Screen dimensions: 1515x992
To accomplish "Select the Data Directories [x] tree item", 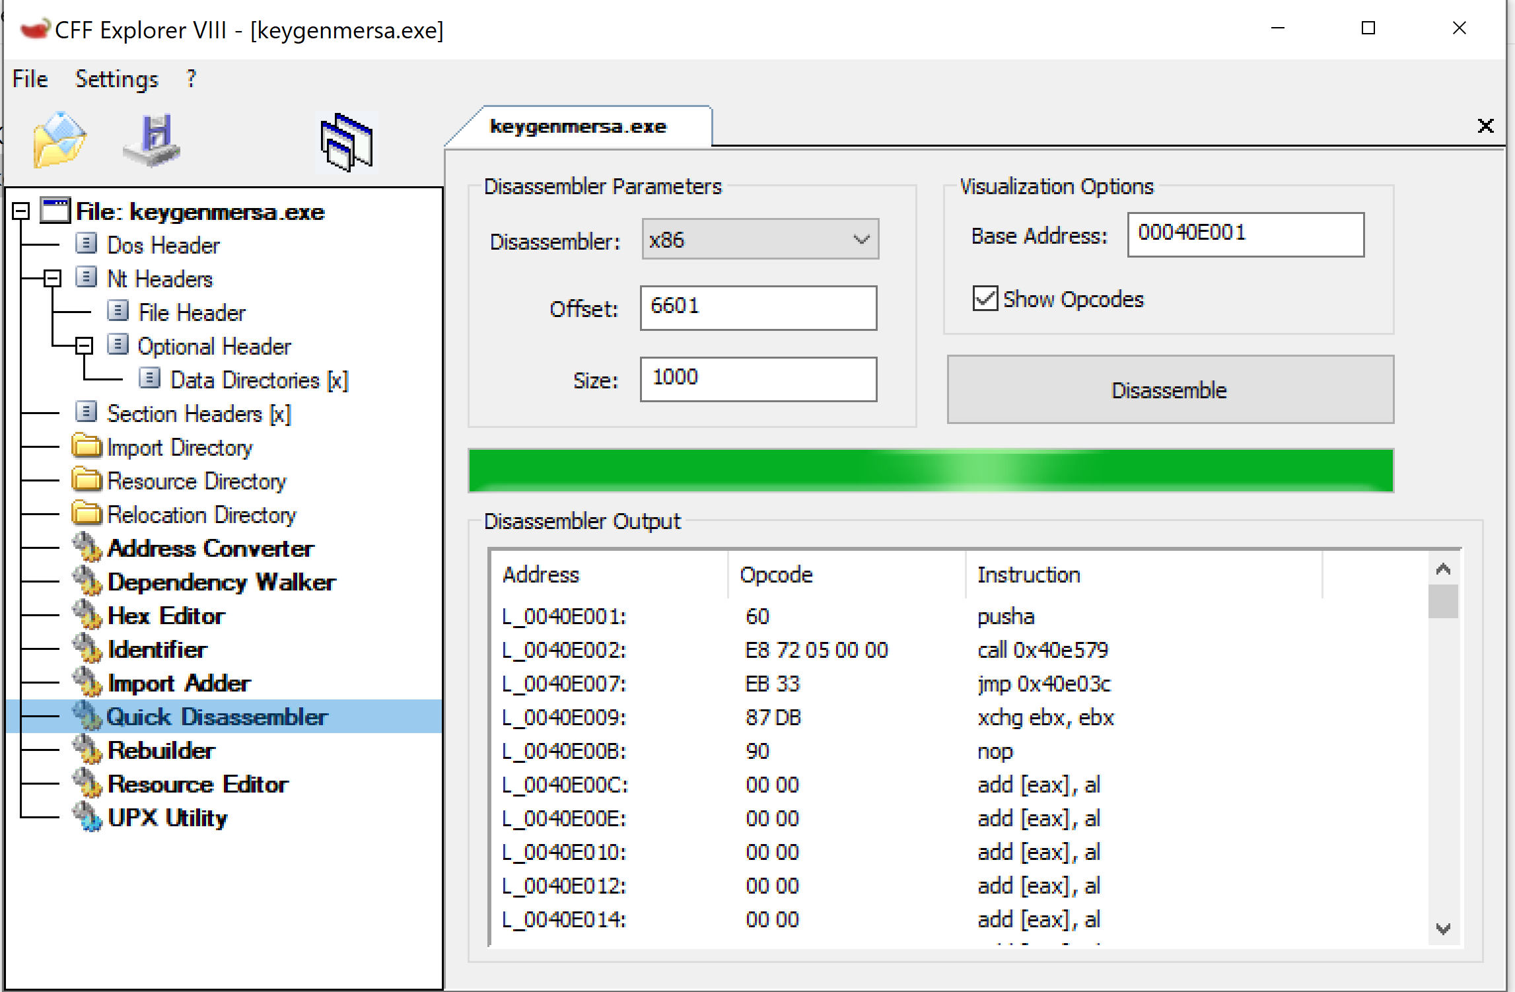I will click(x=259, y=380).
